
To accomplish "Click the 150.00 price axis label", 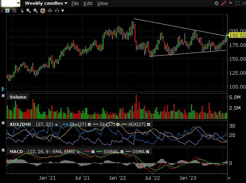I will 238,59.
